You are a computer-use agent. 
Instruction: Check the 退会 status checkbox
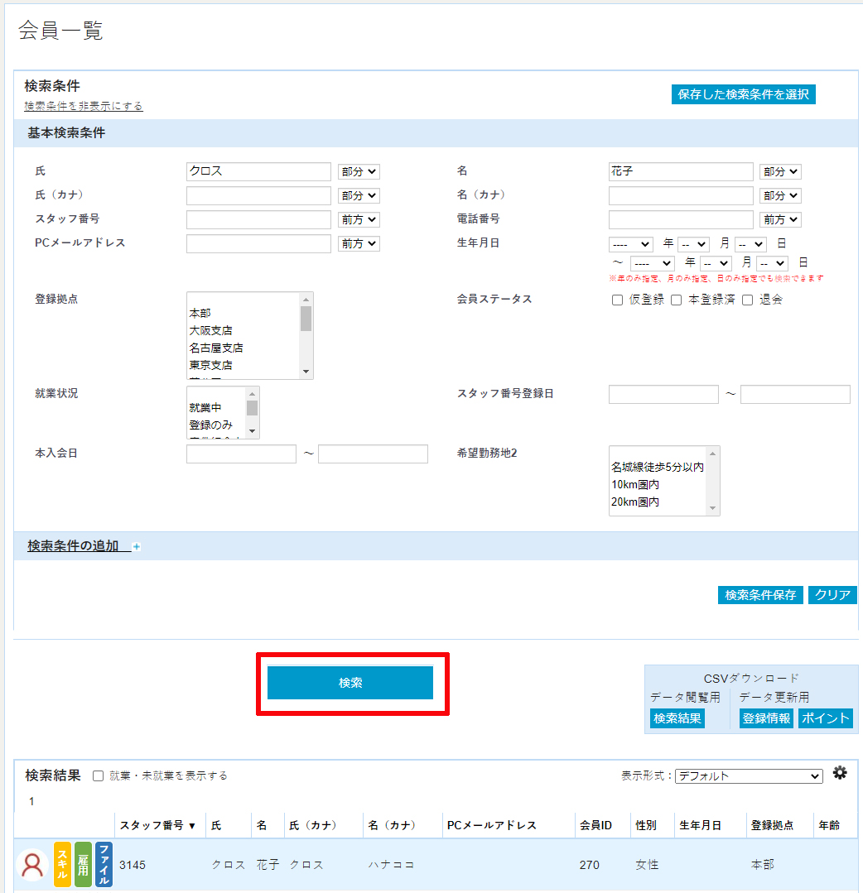coord(747,300)
